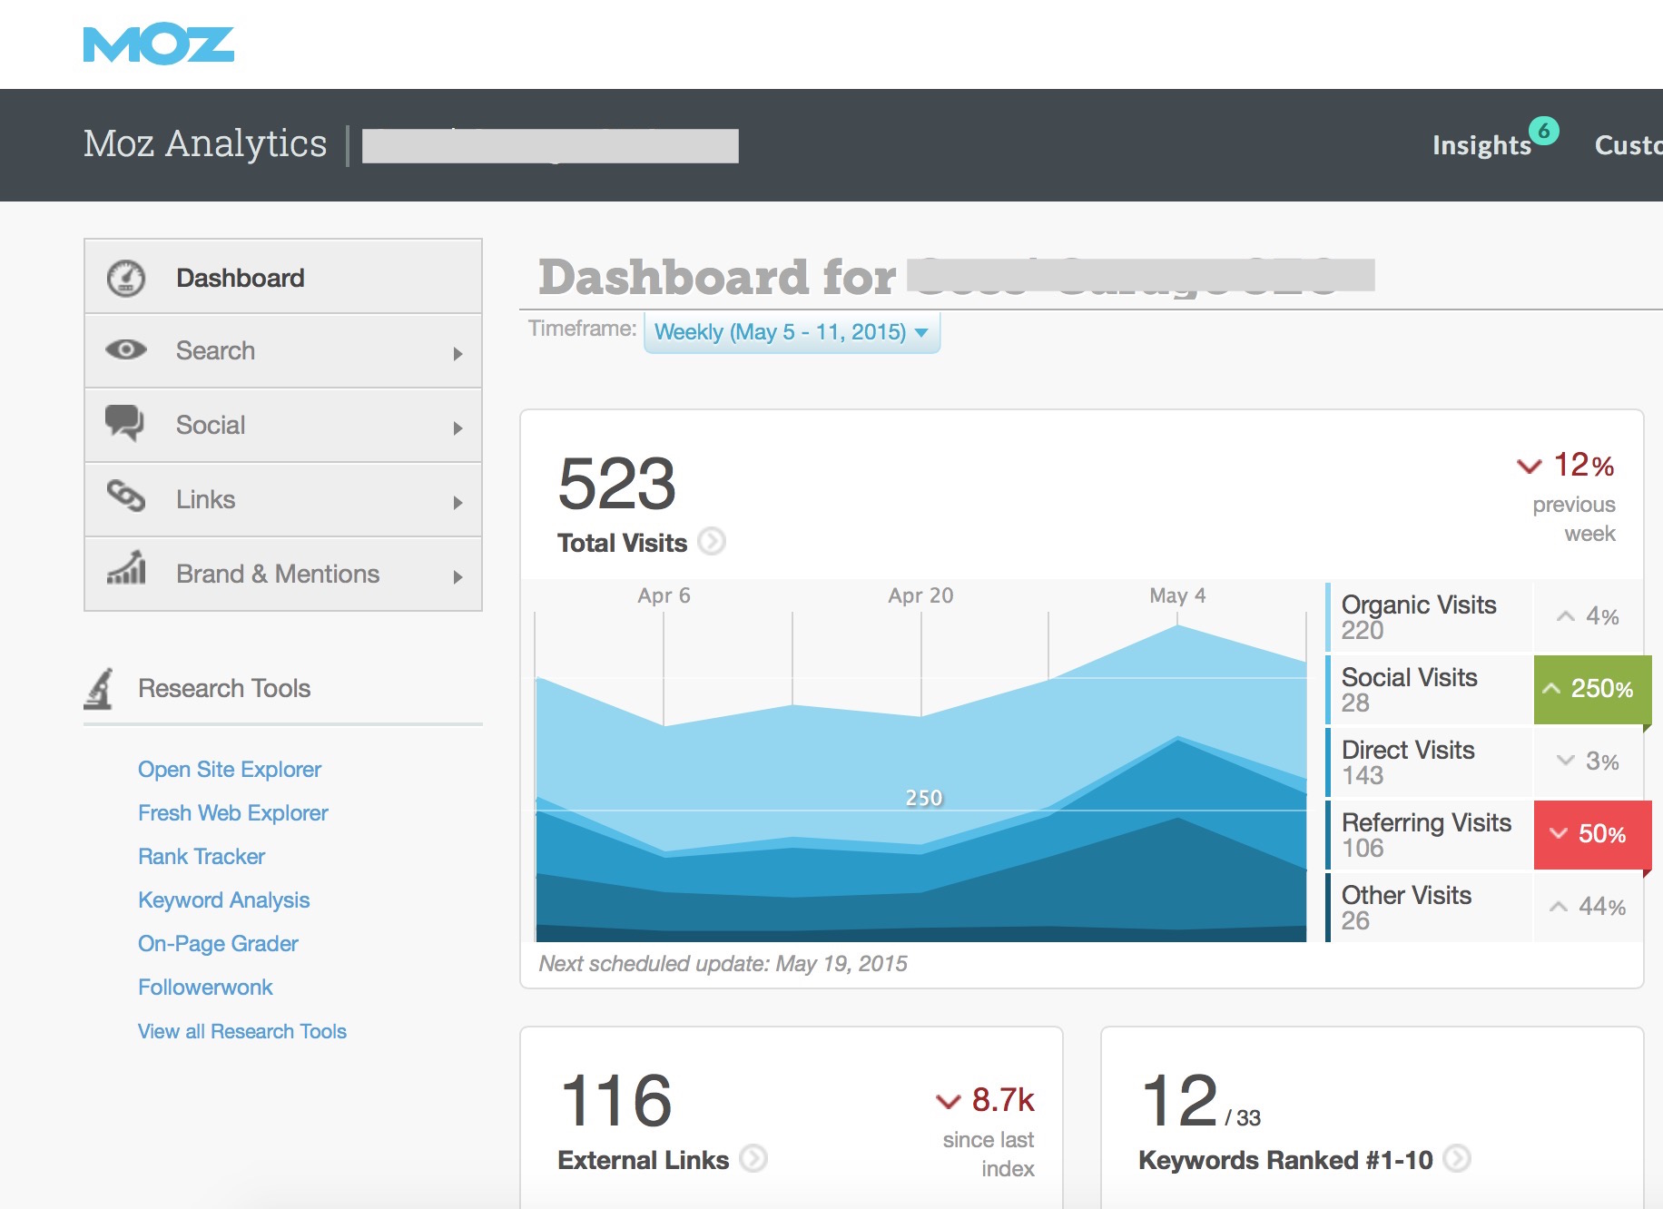Expand the Links menu arrow

[458, 503]
